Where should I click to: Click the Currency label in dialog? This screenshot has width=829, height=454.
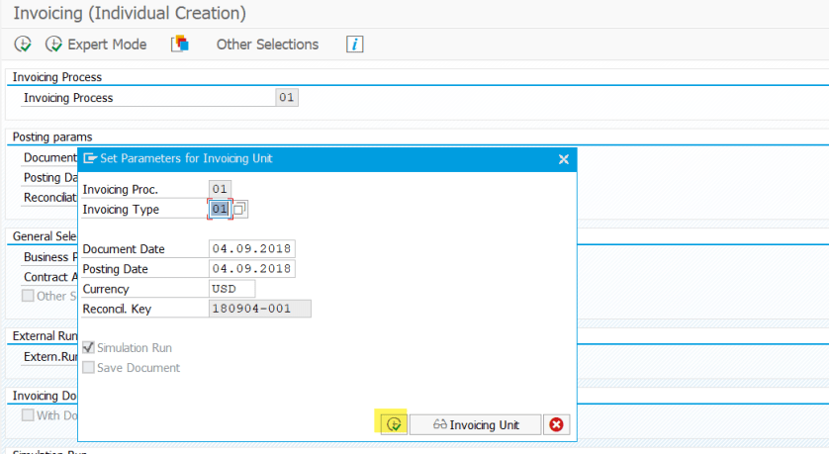106,289
